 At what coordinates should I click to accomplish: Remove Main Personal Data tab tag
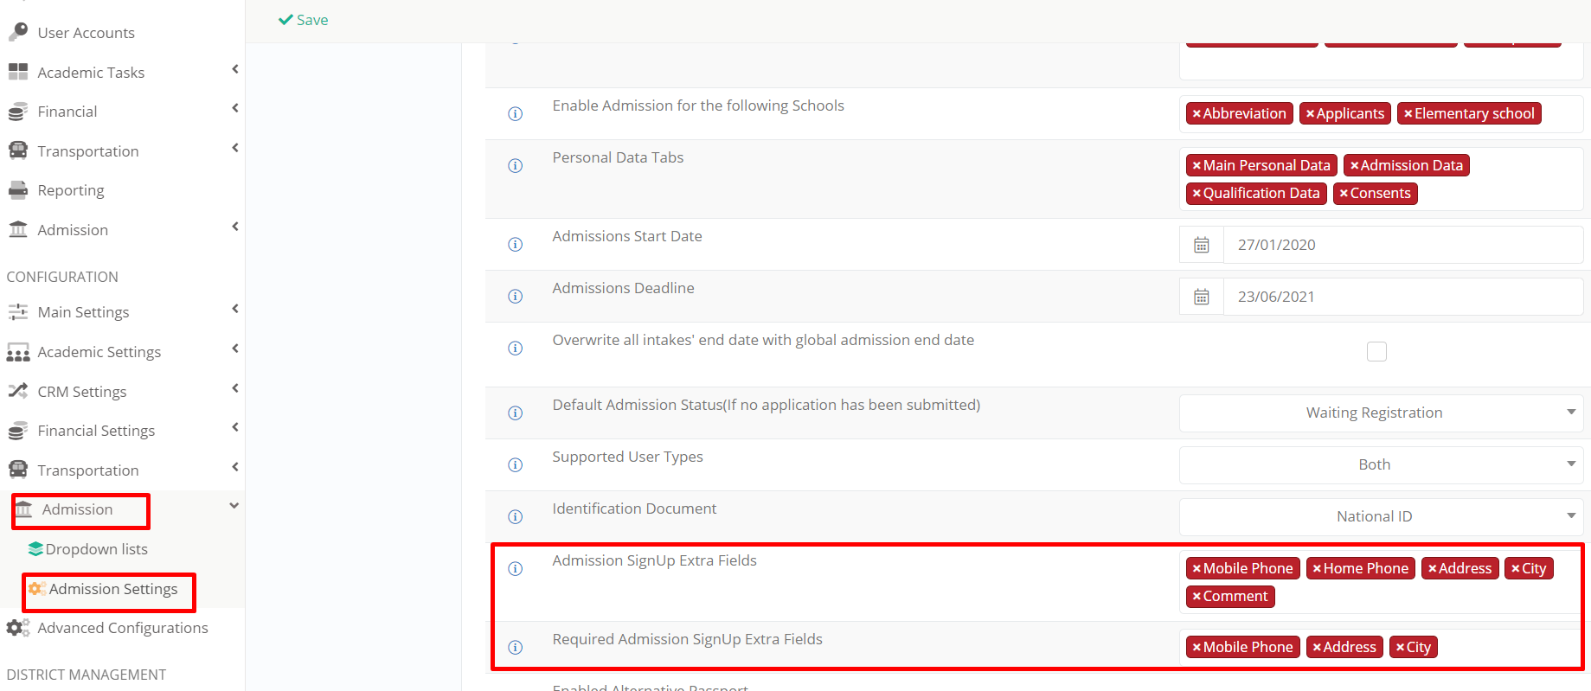(1196, 166)
